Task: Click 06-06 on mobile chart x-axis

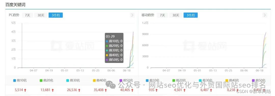Action: click(244, 70)
